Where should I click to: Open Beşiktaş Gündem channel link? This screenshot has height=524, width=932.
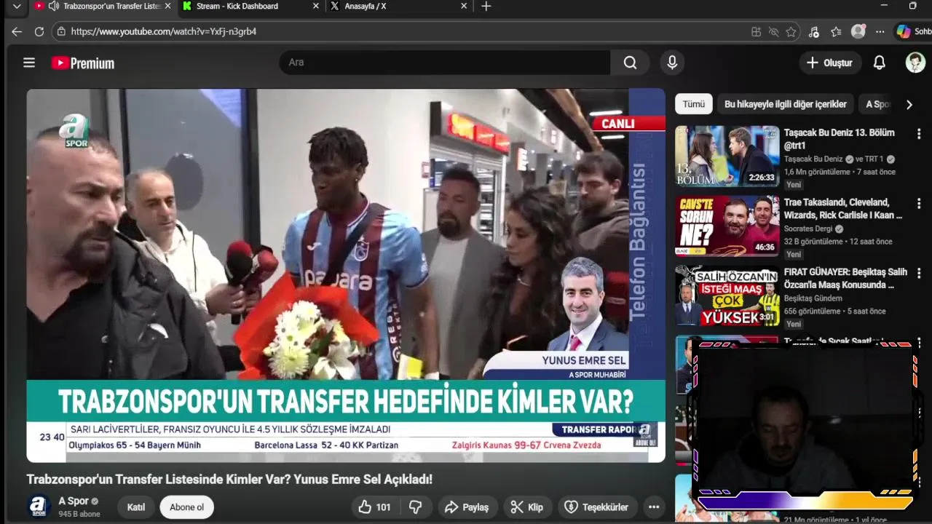pyautogui.click(x=813, y=298)
